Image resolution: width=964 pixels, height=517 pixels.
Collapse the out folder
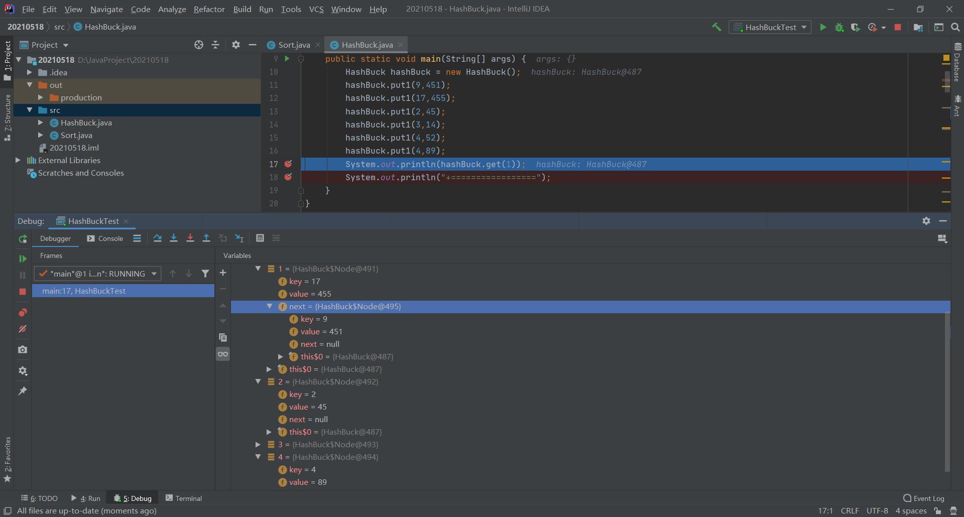point(30,85)
